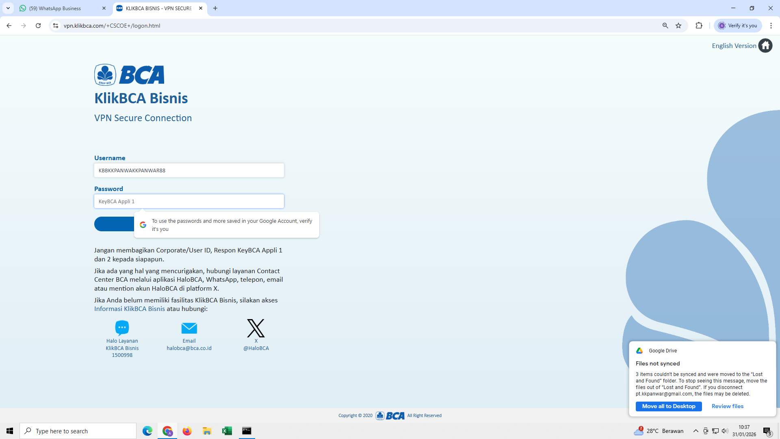Click the BCA logo on the login page
Image resolution: width=780 pixels, height=439 pixels.
point(129,74)
